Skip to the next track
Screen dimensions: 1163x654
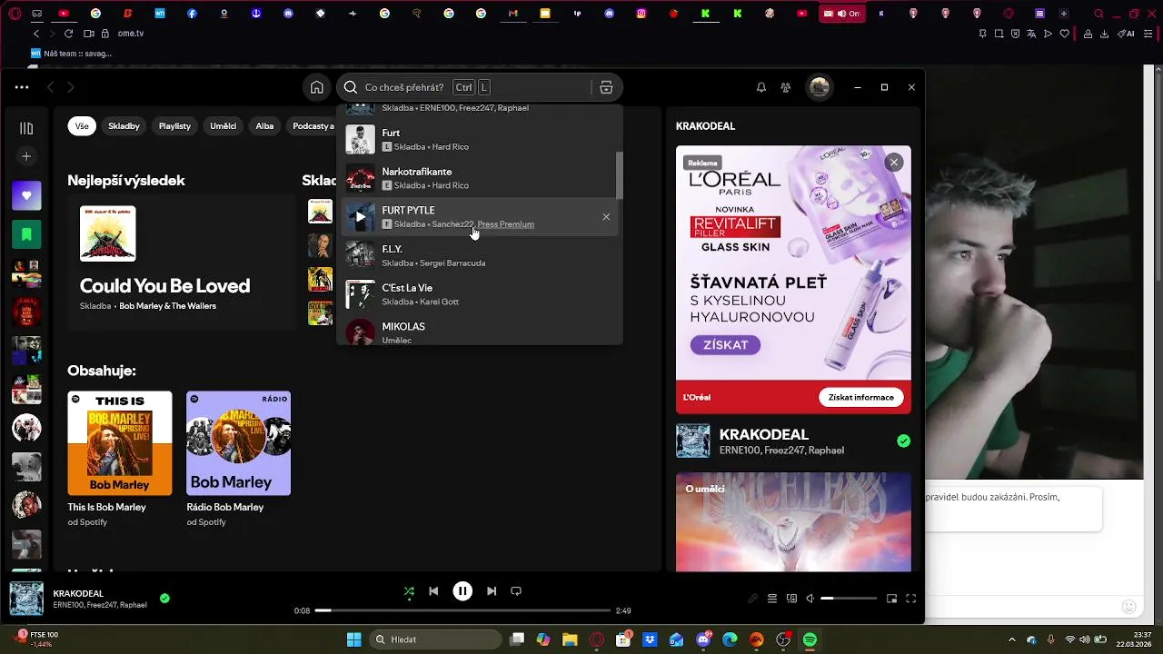click(492, 591)
